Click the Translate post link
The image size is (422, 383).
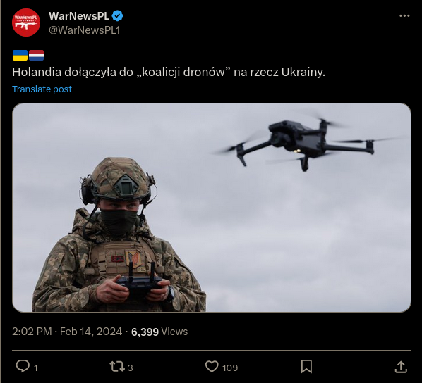(42, 89)
